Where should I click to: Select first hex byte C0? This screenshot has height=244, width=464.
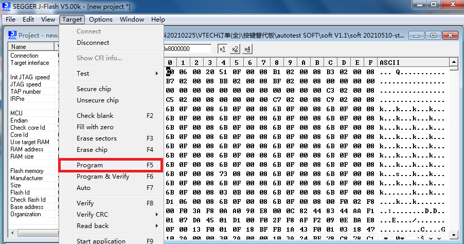tap(170, 72)
